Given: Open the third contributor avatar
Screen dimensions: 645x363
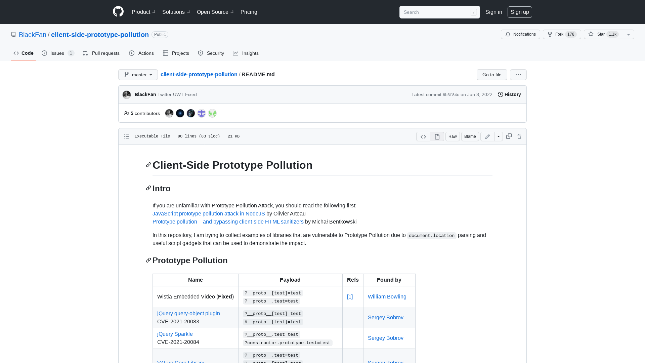Looking at the screenshot, I should coord(191,113).
